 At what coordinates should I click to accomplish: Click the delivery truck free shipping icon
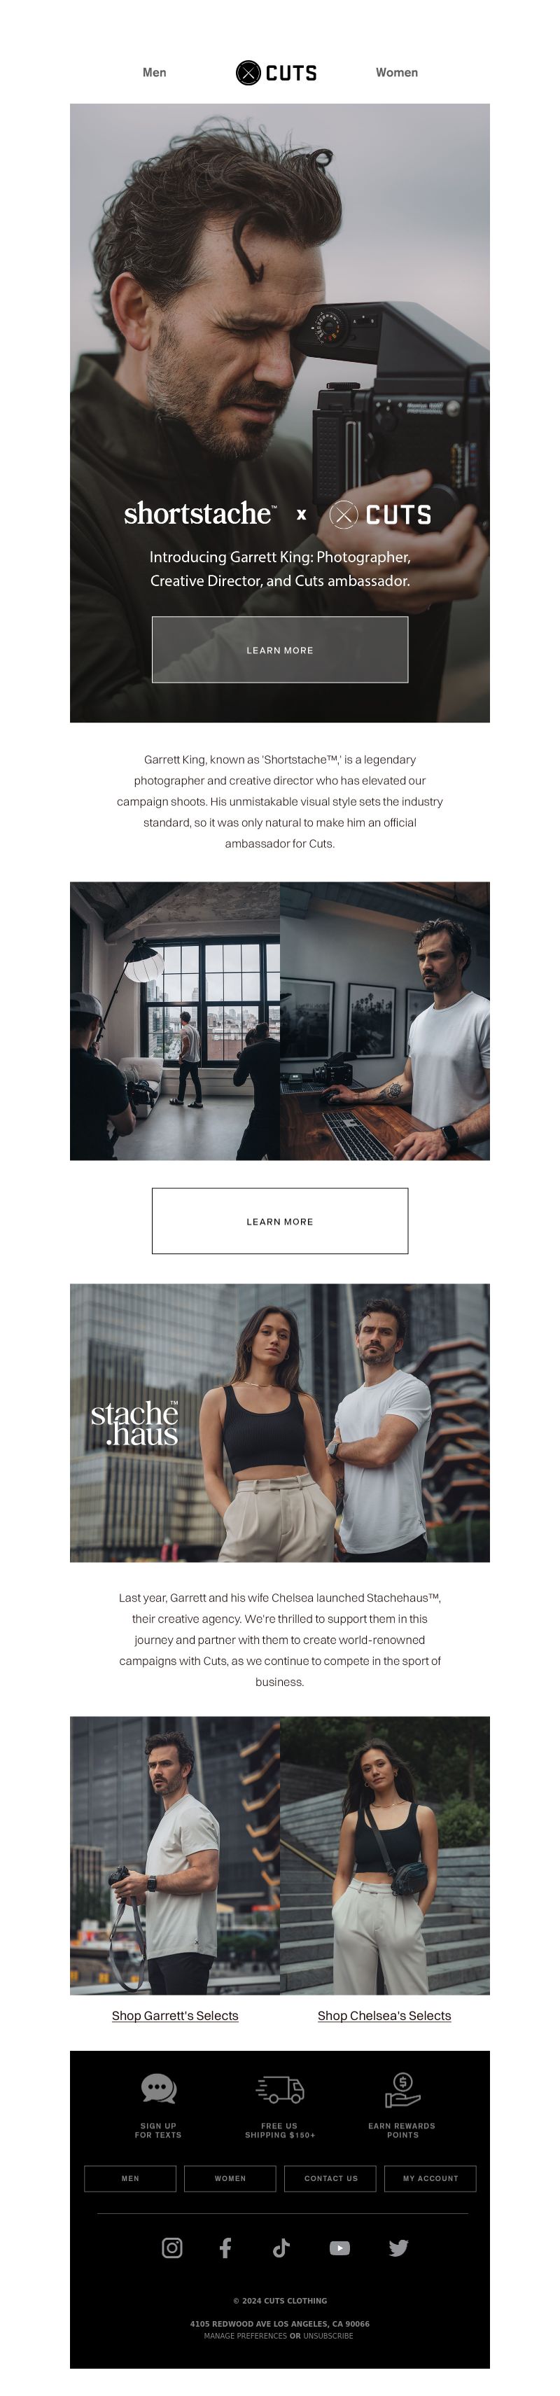coord(280,2089)
